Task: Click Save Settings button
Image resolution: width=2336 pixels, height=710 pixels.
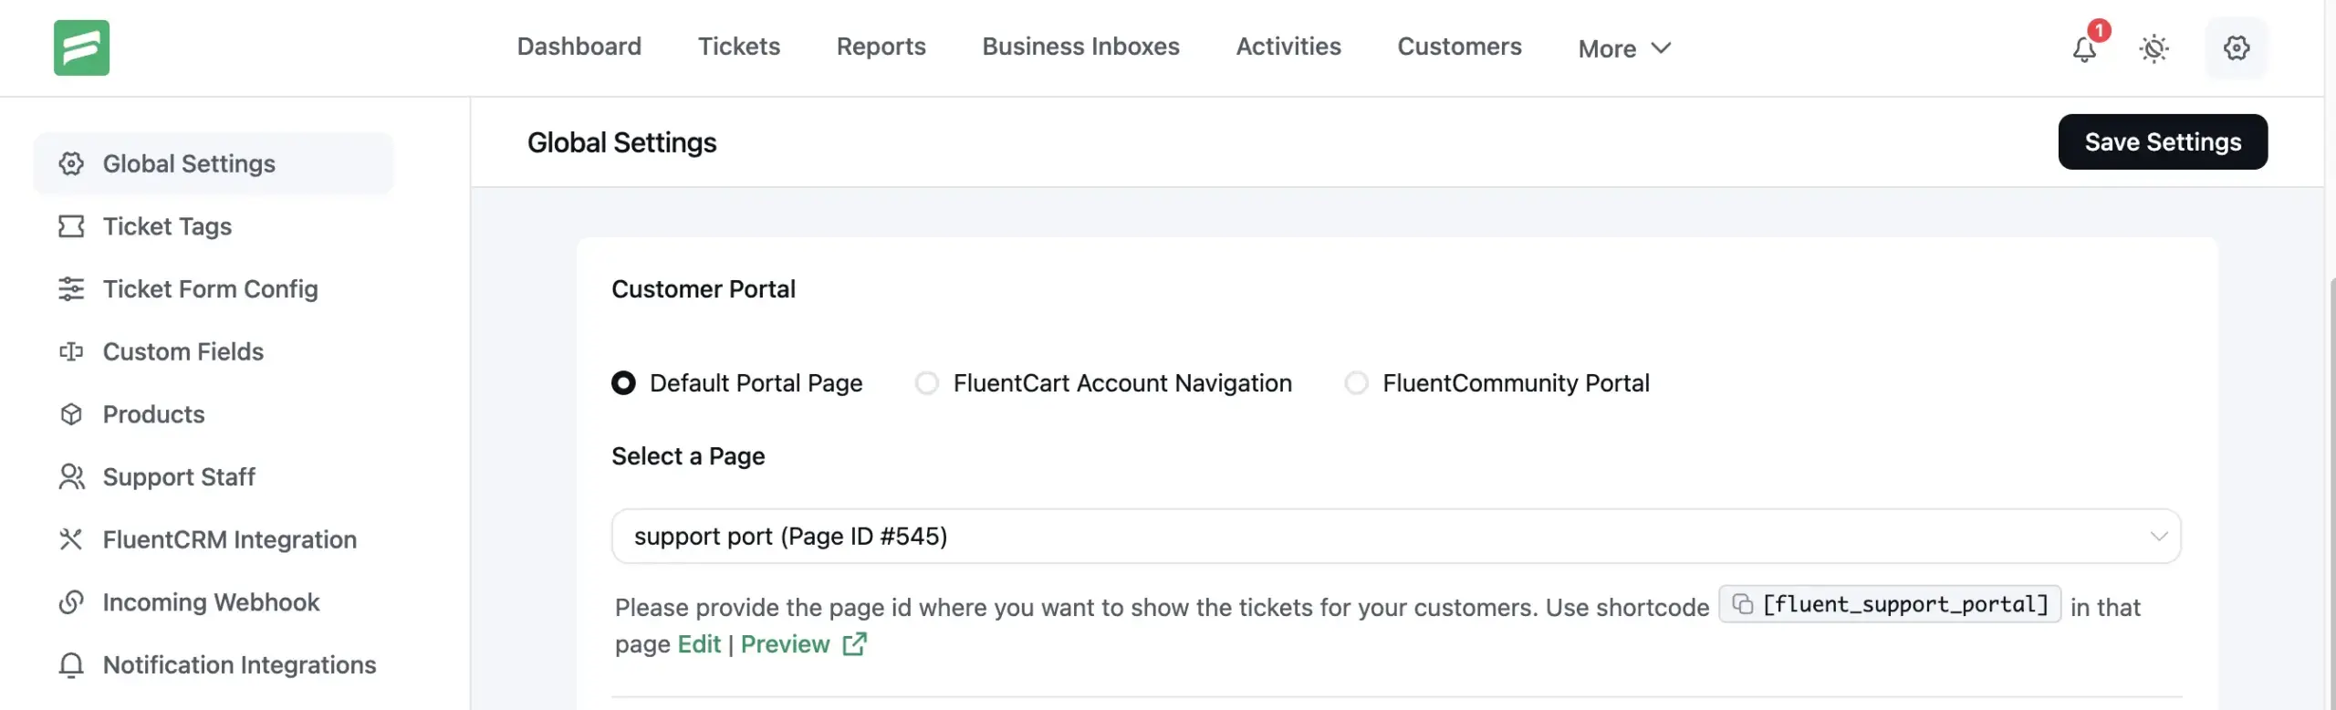Action: pos(2163,141)
